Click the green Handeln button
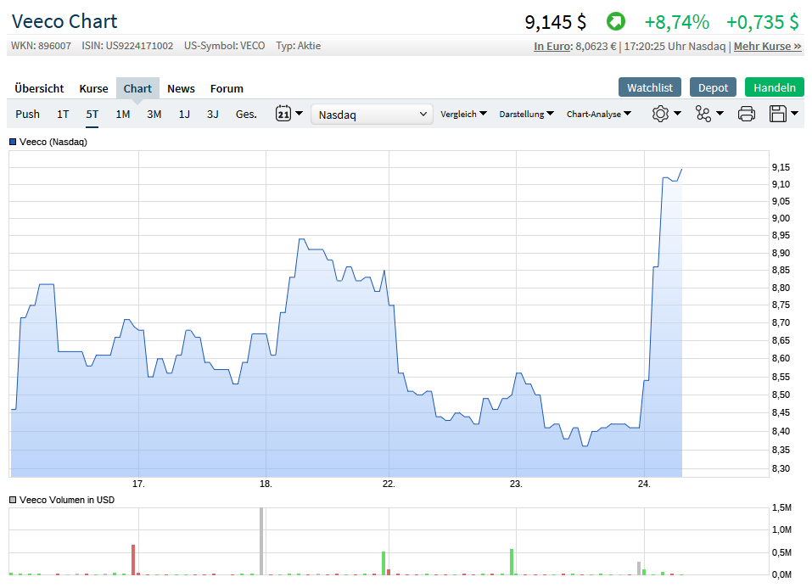This screenshot has height=588, width=812. tap(774, 87)
